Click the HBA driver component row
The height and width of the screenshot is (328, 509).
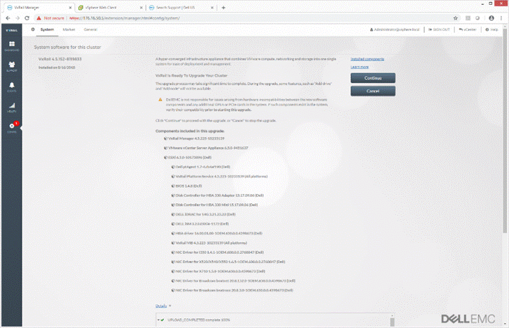coord(217,233)
